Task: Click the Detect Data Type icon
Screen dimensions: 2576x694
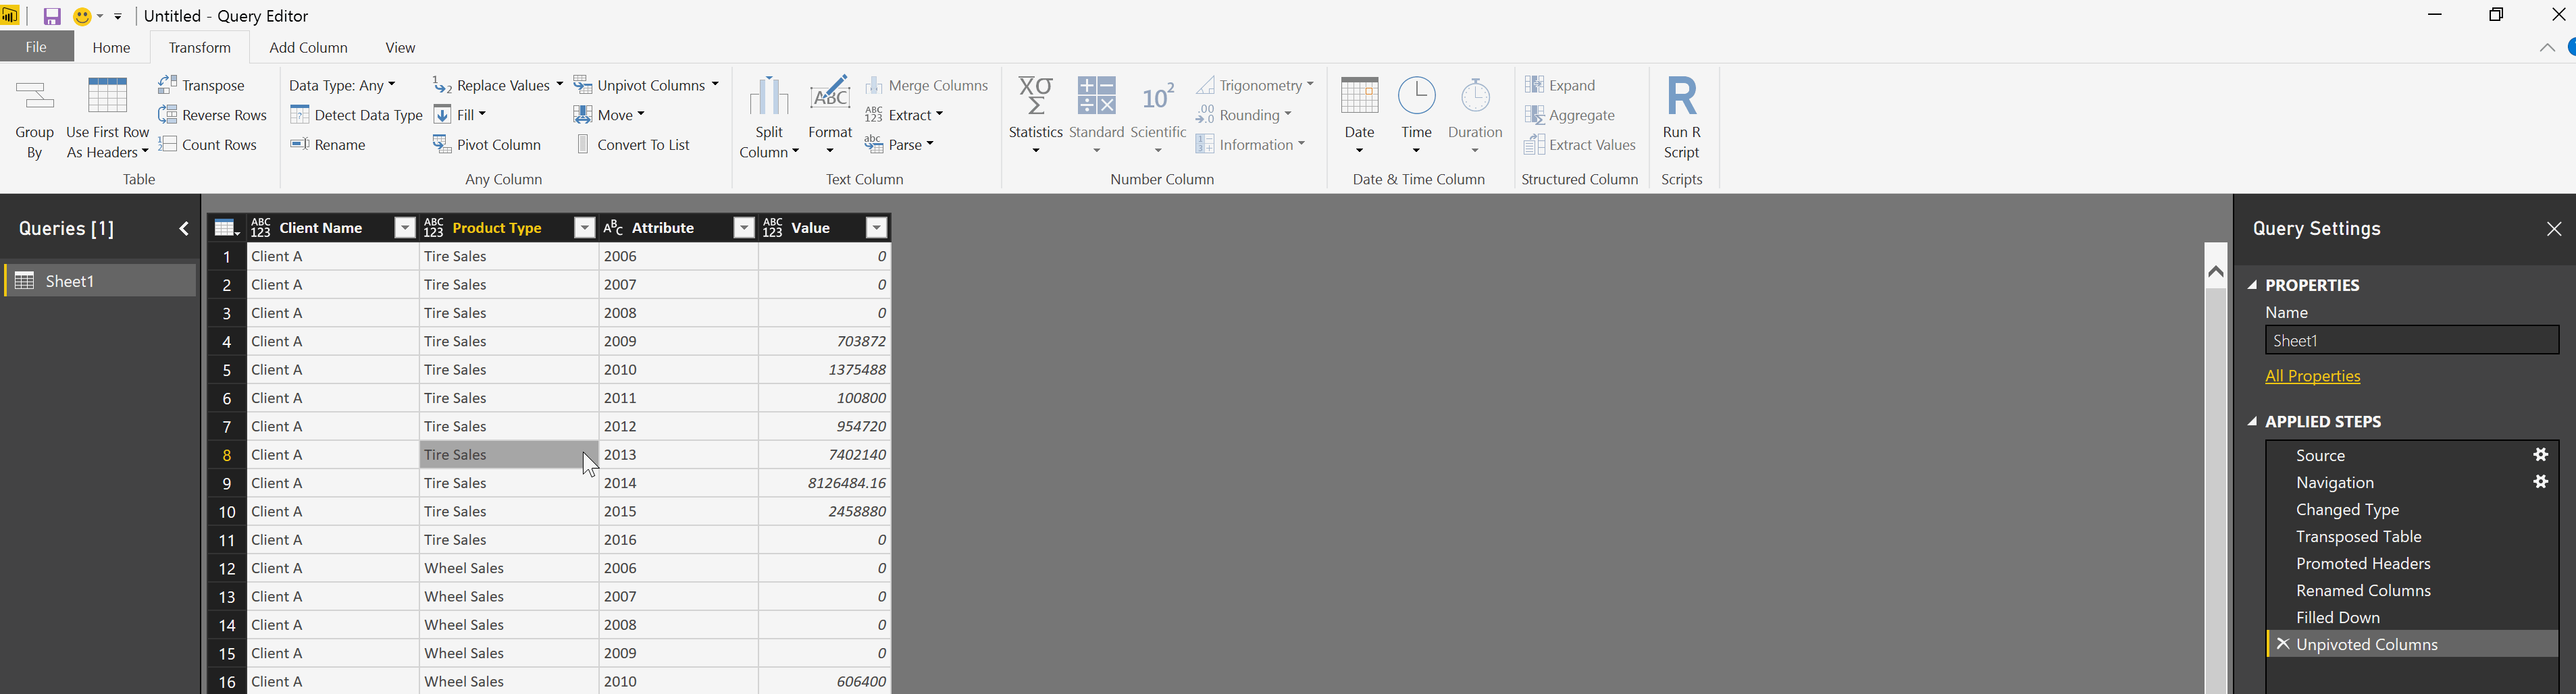Action: click(299, 115)
